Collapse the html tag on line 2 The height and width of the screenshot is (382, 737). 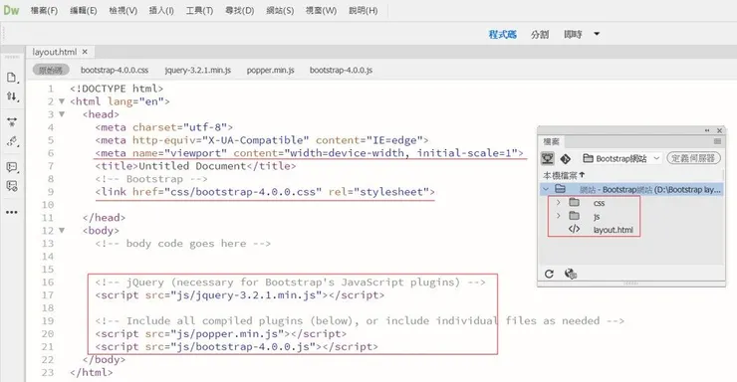(62, 100)
